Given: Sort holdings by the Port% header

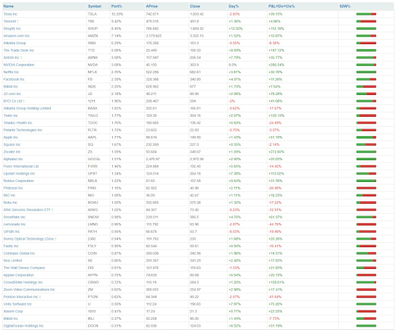Looking at the screenshot, I should pyautogui.click(x=117, y=6).
